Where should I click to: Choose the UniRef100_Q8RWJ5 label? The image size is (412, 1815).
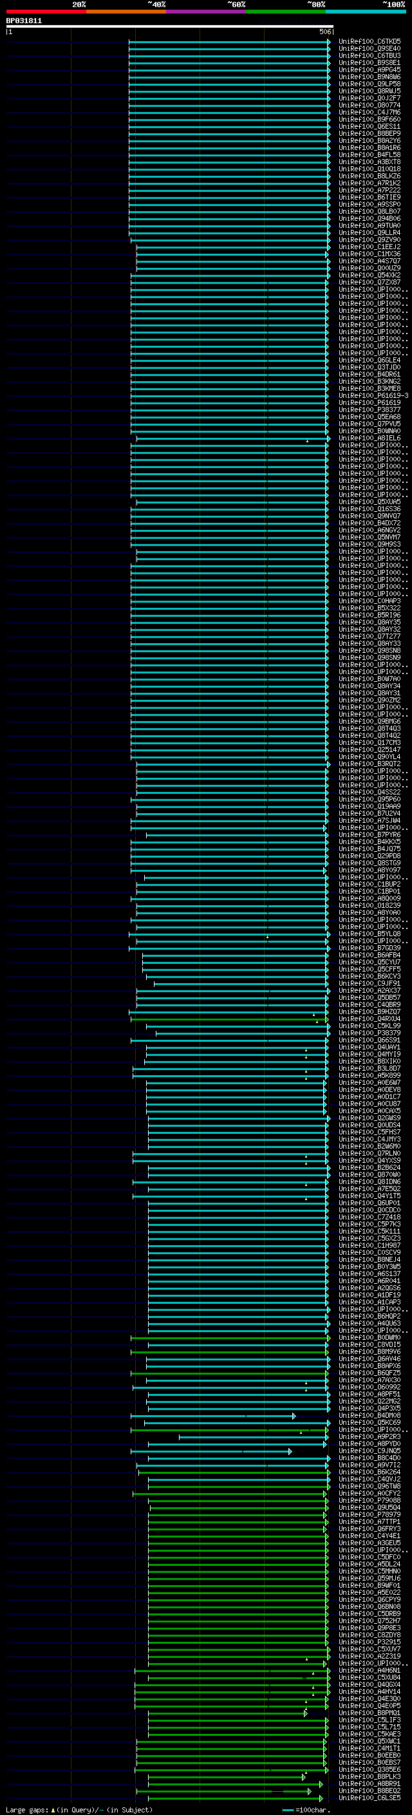pos(369,91)
